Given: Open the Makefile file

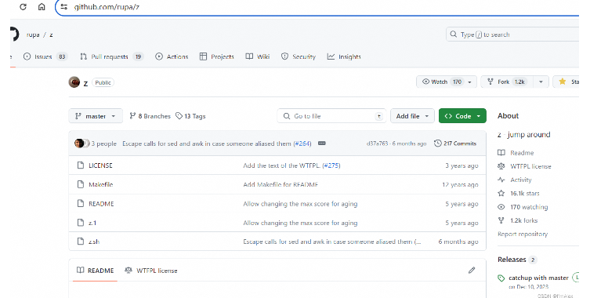Looking at the screenshot, I should point(100,184).
